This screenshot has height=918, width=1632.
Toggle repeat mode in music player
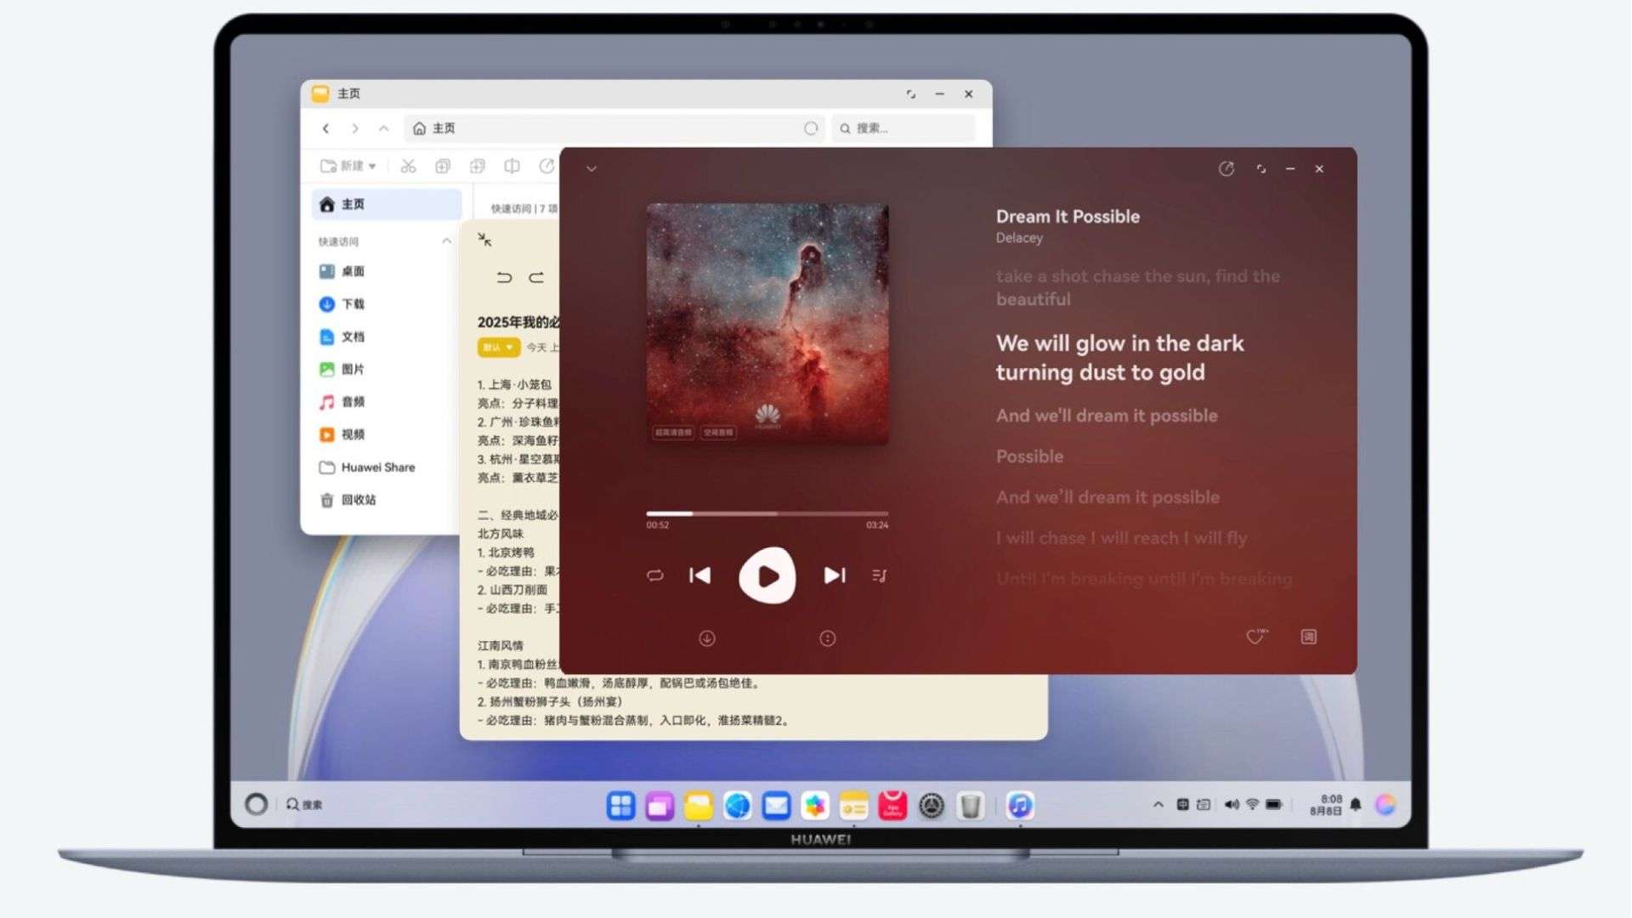(654, 575)
